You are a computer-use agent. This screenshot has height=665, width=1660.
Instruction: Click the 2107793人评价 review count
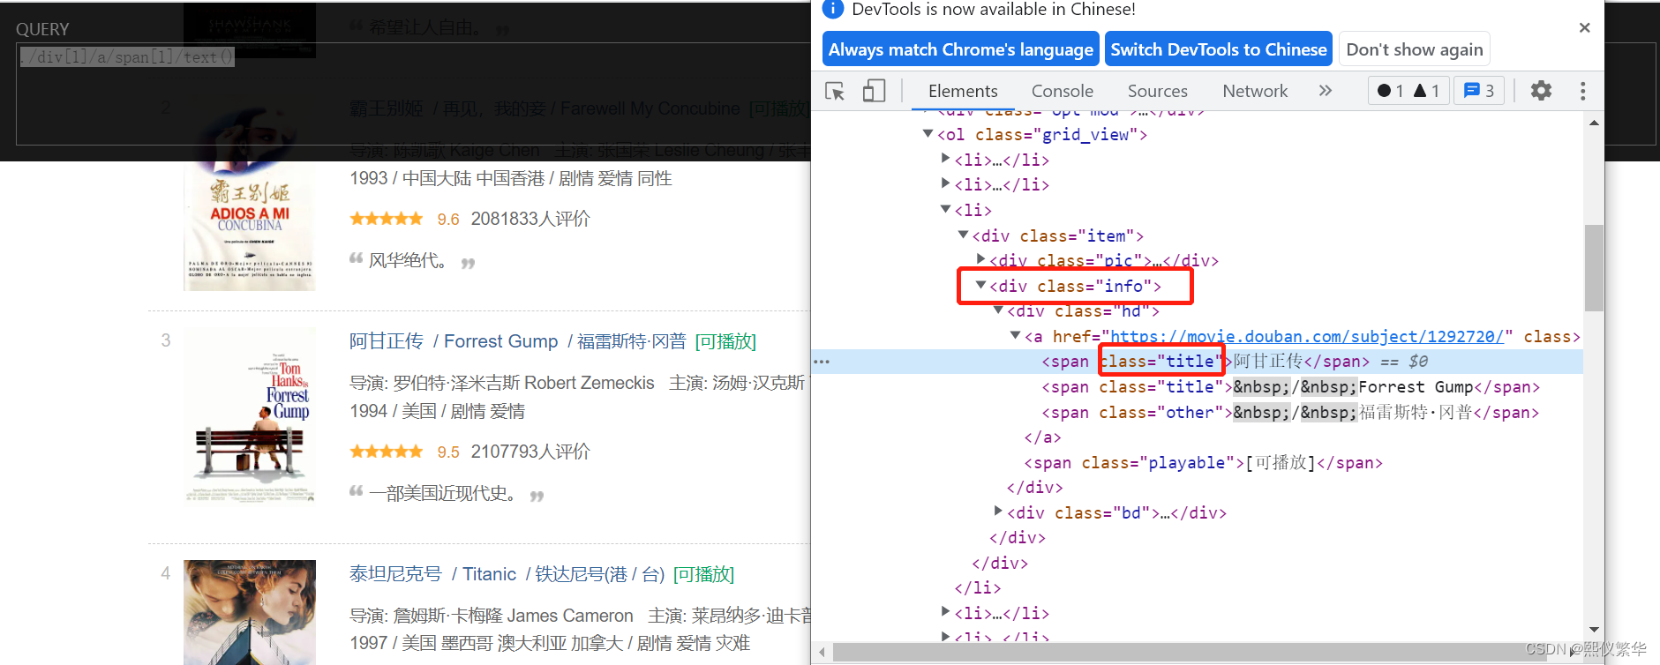530,452
